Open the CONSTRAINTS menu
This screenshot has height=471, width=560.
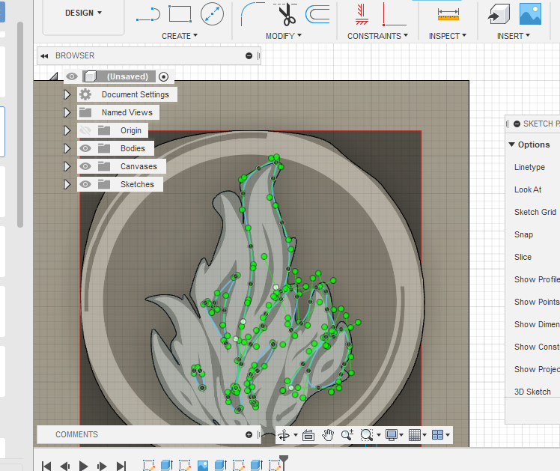click(x=377, y=36)
